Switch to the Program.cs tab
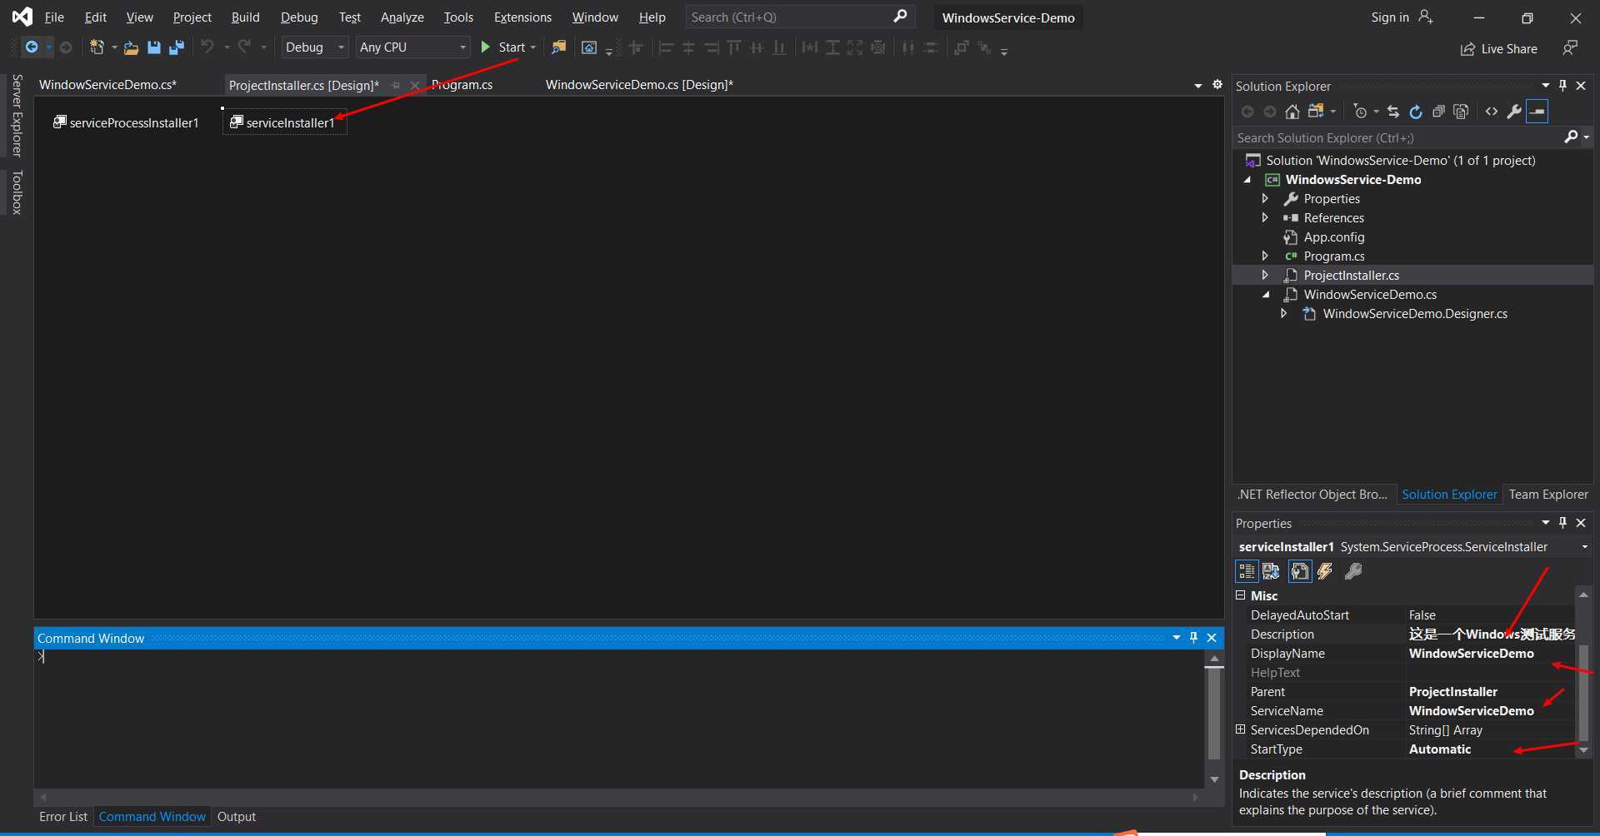 coord(462,85)
